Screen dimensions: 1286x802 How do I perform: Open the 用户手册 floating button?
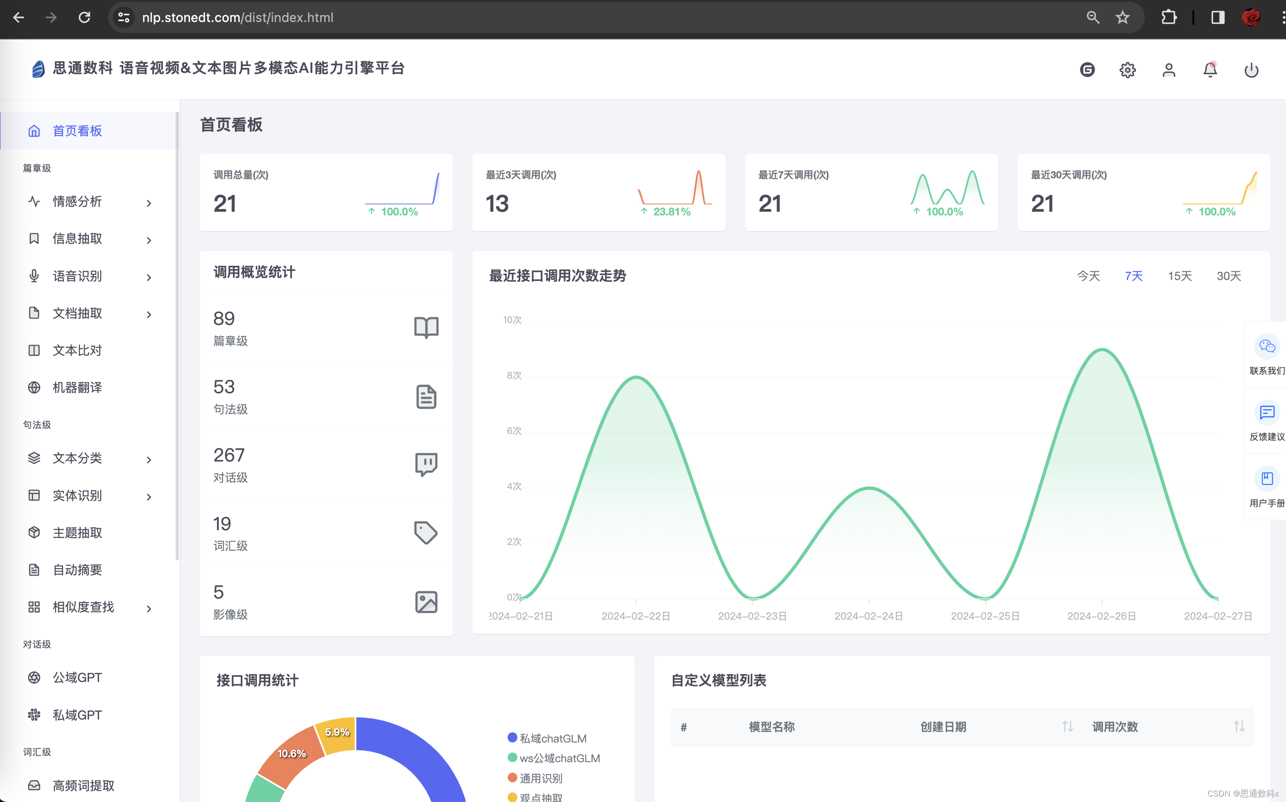[1267, 488]
